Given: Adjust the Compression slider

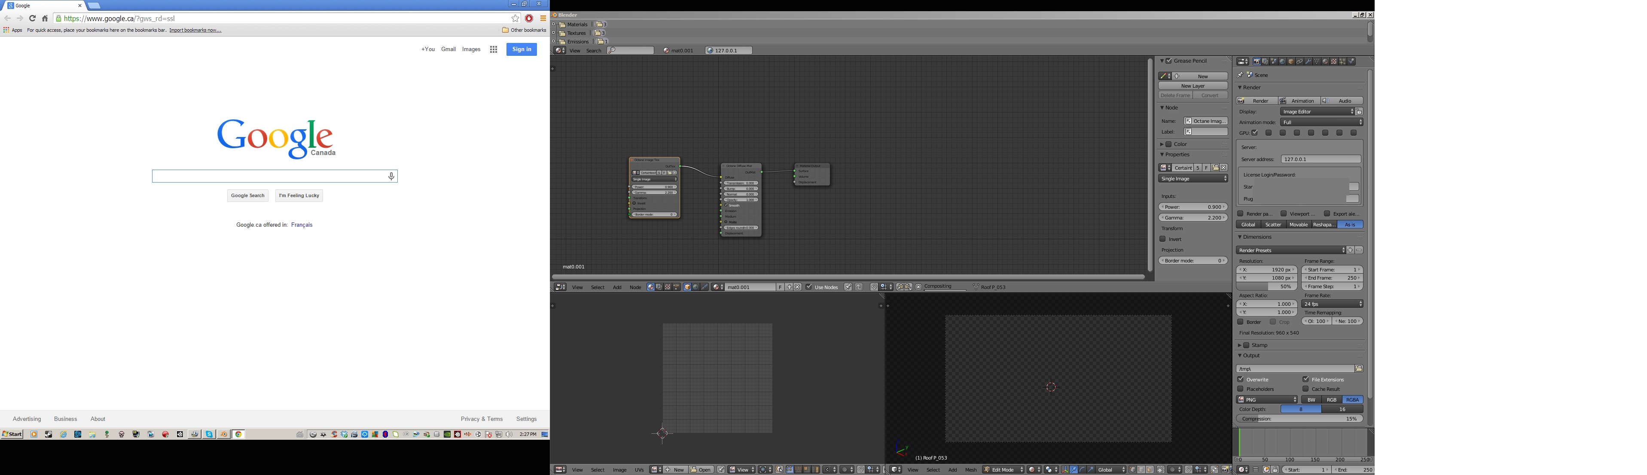Looking at the screenshot, I should tap(1299, 419).
